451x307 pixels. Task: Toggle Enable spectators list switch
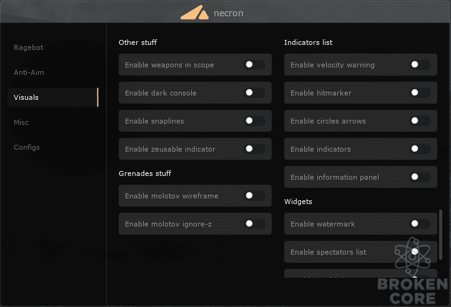420,252
